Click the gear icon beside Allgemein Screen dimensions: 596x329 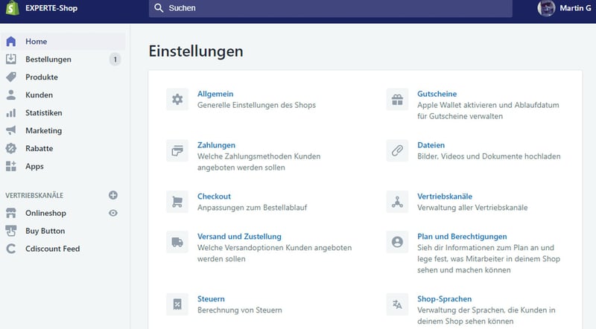177,100
